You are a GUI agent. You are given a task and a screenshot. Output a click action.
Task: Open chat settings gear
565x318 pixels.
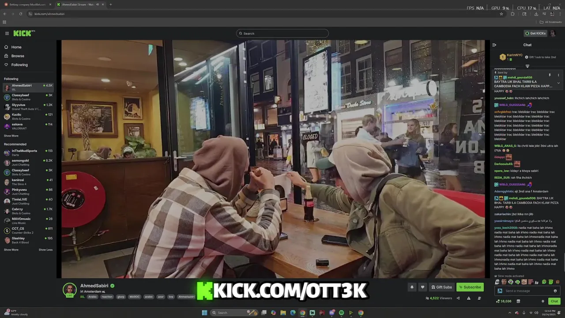543,301
